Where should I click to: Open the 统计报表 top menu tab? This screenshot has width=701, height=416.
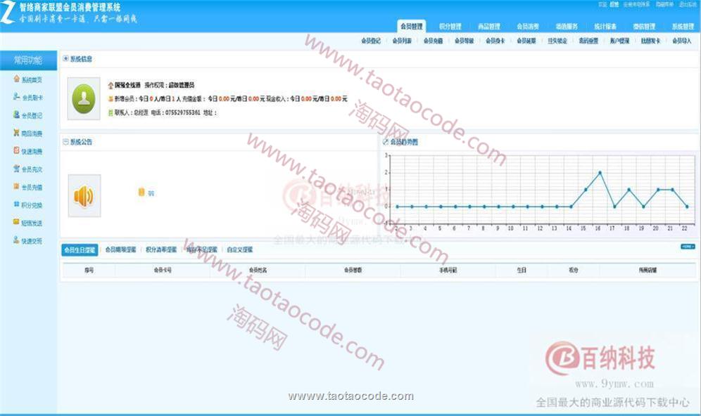coord(605,27)
